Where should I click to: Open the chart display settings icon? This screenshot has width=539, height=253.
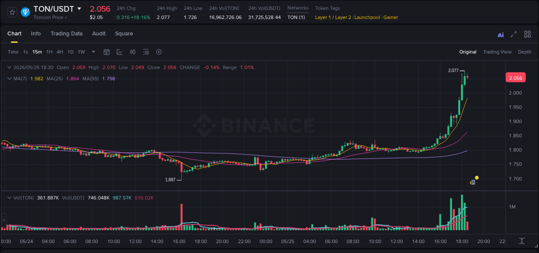click(x=146, y=52)
